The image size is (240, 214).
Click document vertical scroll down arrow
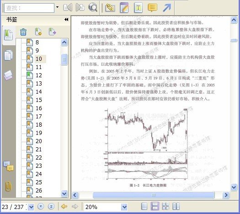pyautogui.click(x=234, y=187)
